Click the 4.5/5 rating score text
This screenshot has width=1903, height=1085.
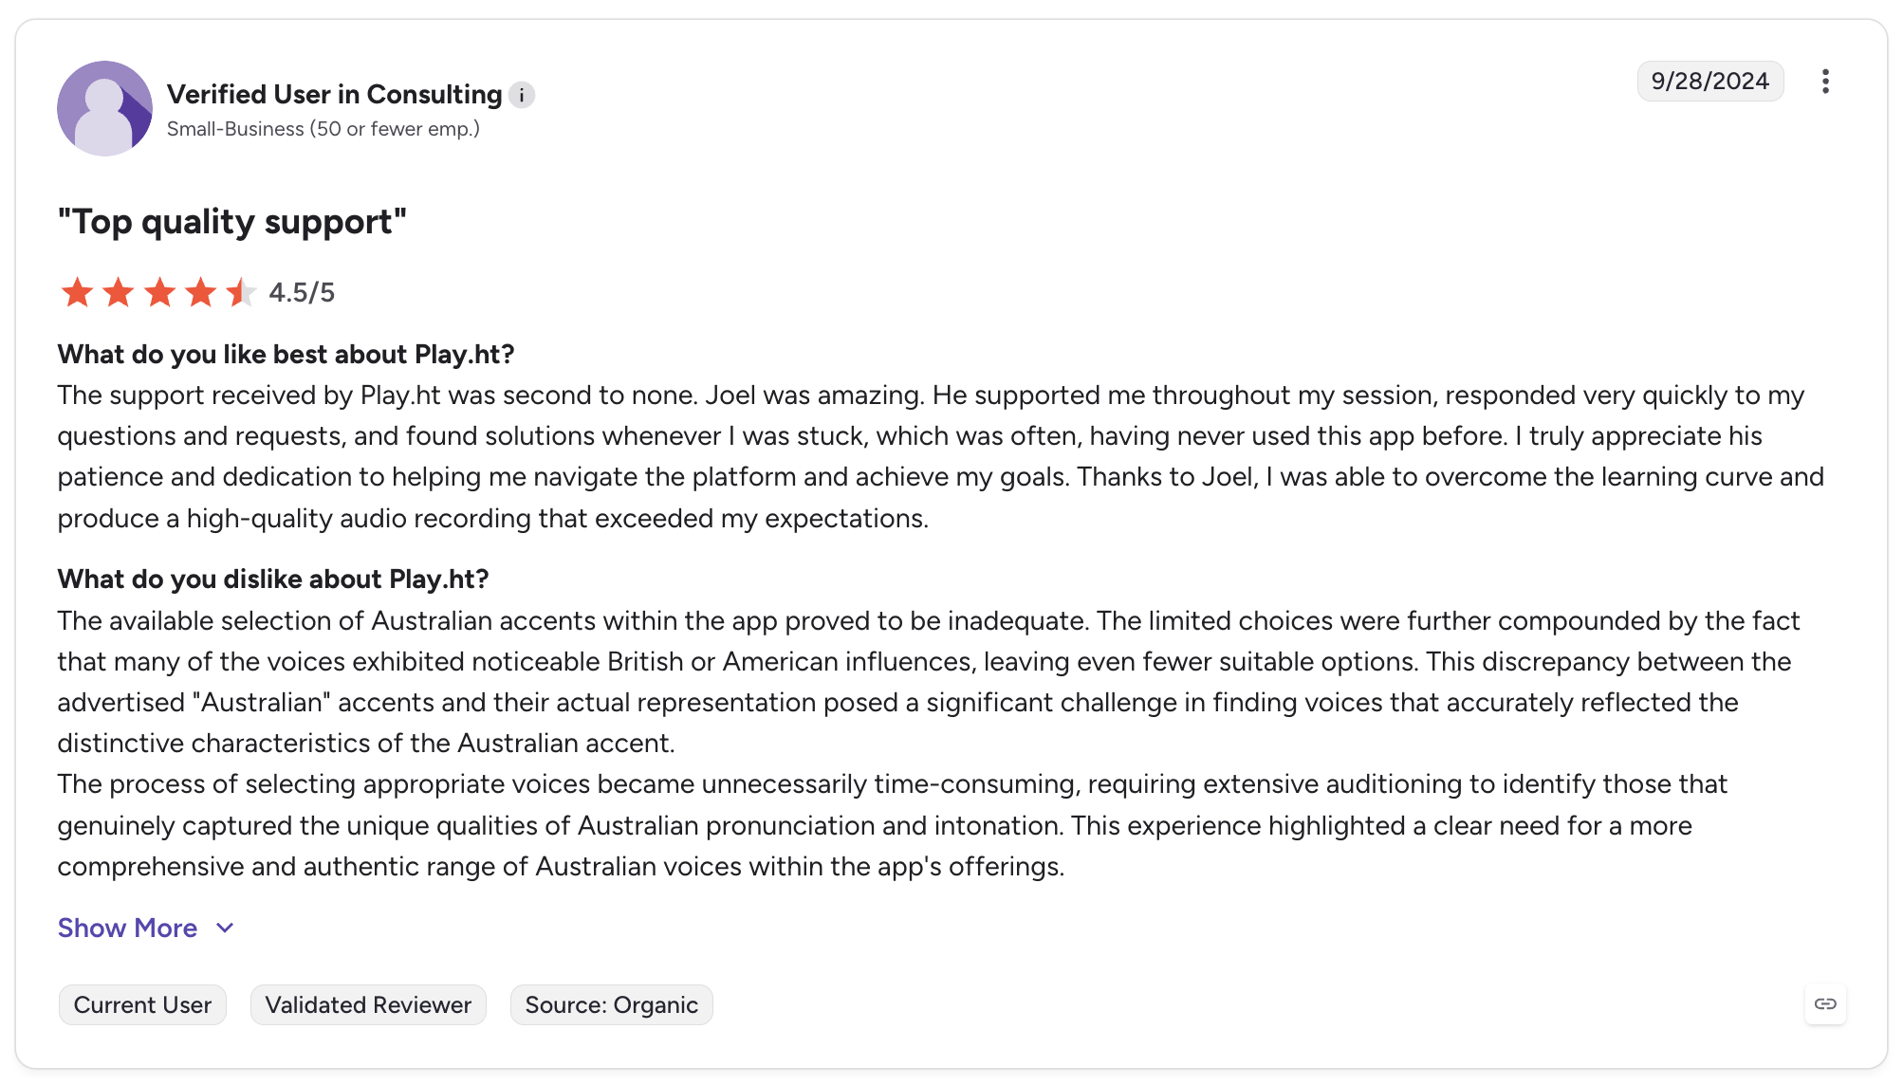pos(302,292)
